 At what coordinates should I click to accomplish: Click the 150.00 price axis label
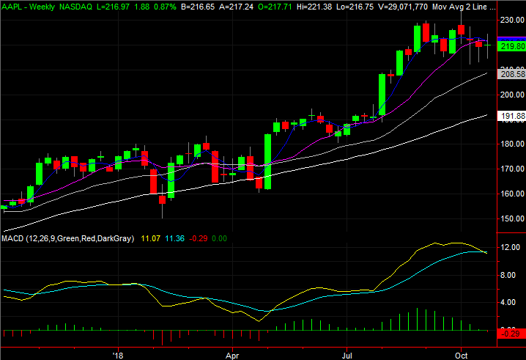point(512,218)
